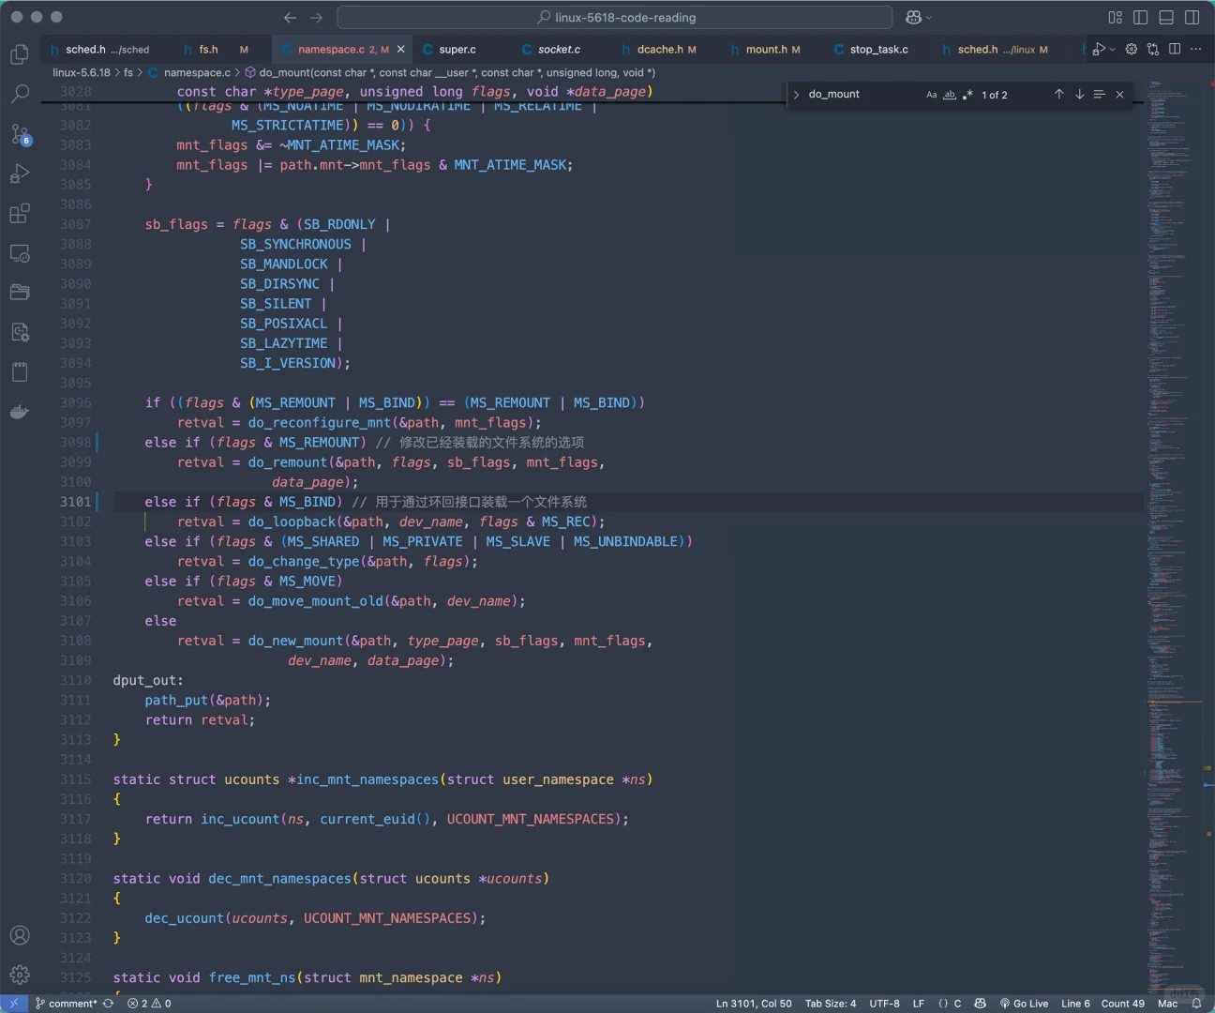Toggle Find in Selection
The height and width of the screenshot is (1013, 1215).
tap(1100, 95)
